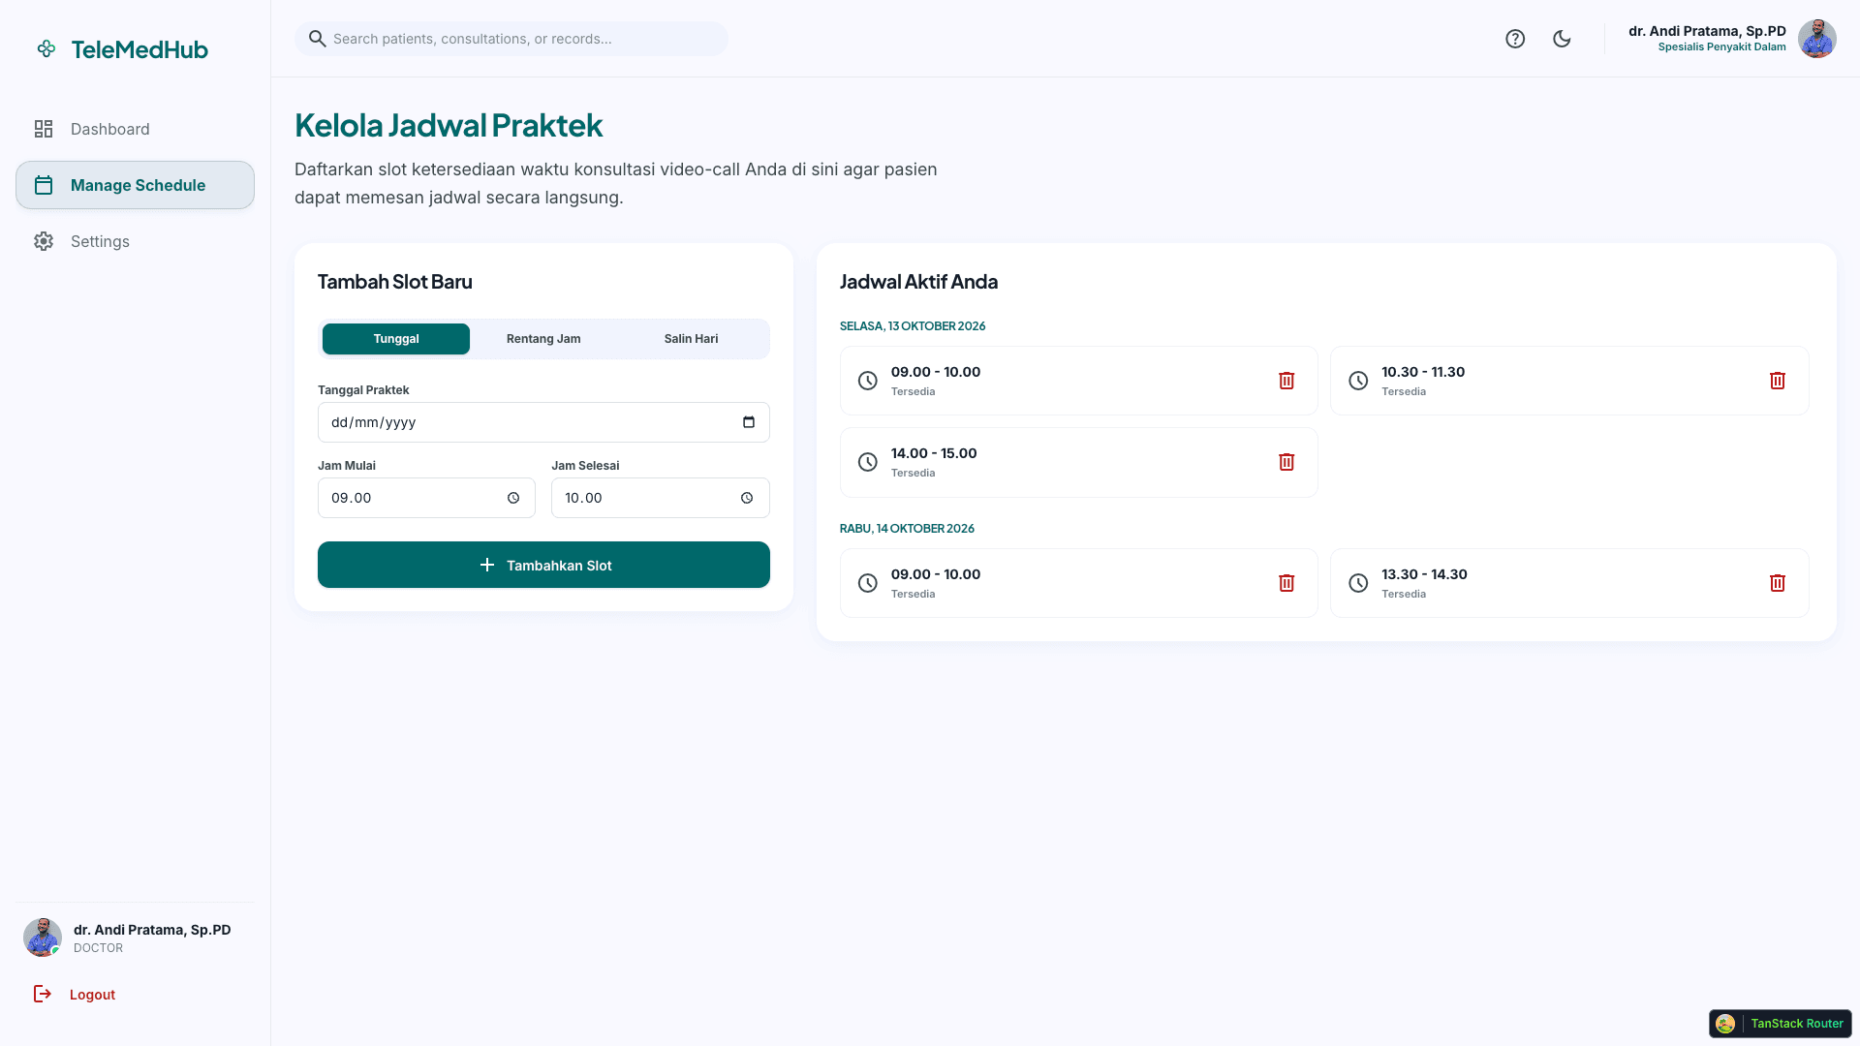This screenshot has width=1860, height=1046.
Task: Click the TeleMedHub brand name
Action: [x=139, y=49]
